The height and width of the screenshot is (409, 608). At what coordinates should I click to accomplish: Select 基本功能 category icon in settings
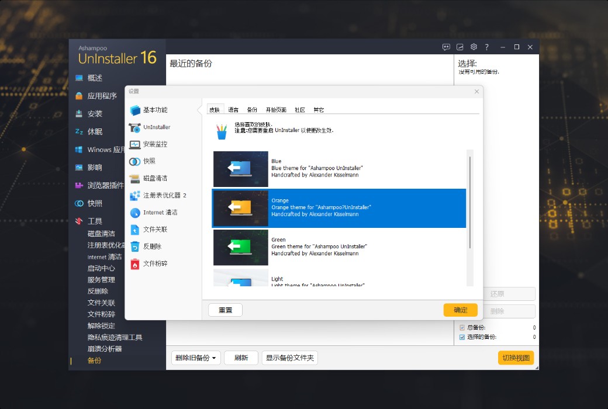click(x=135, y=110)
